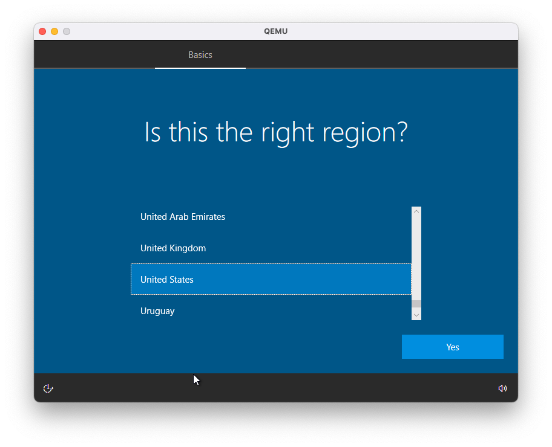Click the gray disabled zoom window button
This screenshot has height=447, width=552.
[67, 31]
